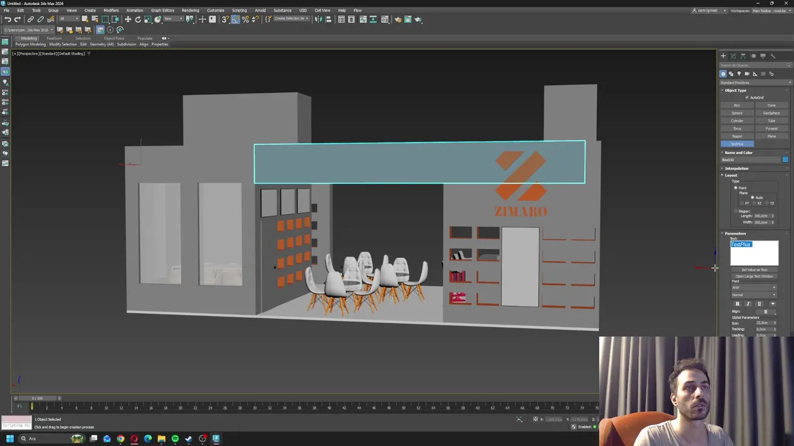This screenshot has width=794, height=446.
Task: Click Open Large Text Window button
Action: (x=754, y=276)
